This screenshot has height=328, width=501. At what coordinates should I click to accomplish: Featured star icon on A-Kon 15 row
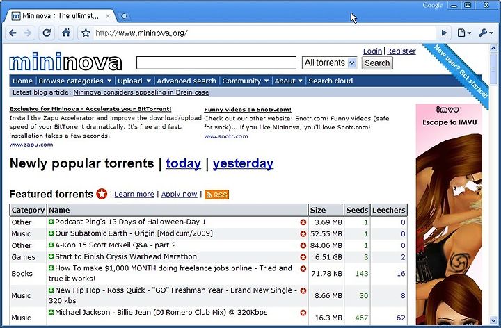pyautogui.click(x=303, y=245)
